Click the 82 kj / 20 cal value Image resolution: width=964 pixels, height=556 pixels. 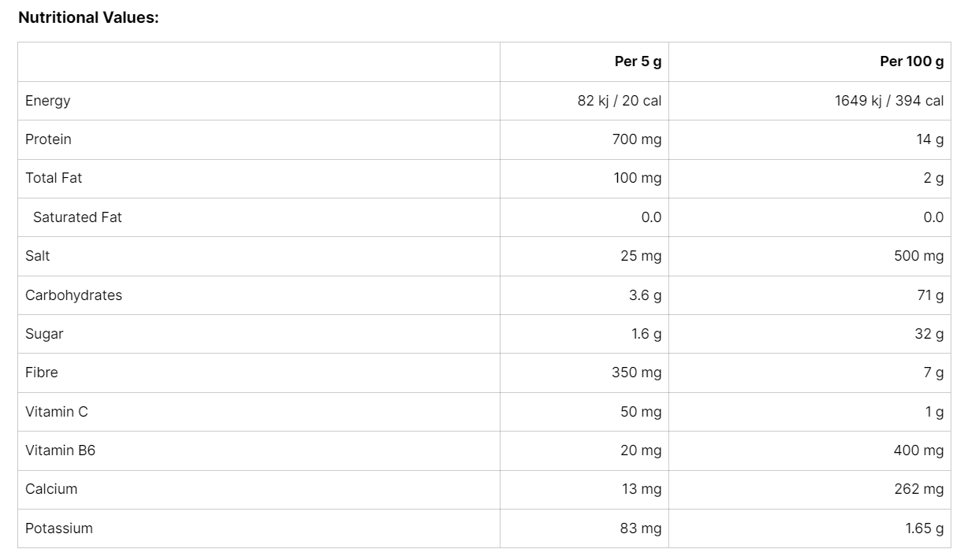point(619,101)
